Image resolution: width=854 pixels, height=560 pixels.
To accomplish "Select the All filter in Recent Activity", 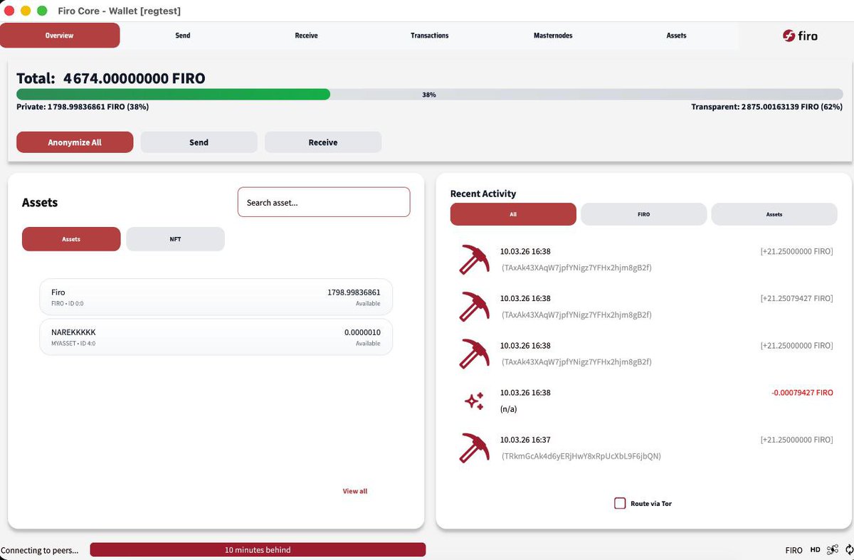I will click(x=513, y=214).
